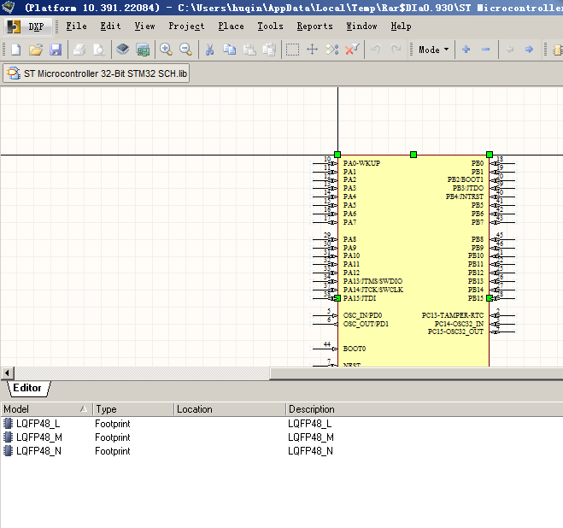Screen dimensions: 563x528
Task: Click the Location column header
Action: point(230,409)
